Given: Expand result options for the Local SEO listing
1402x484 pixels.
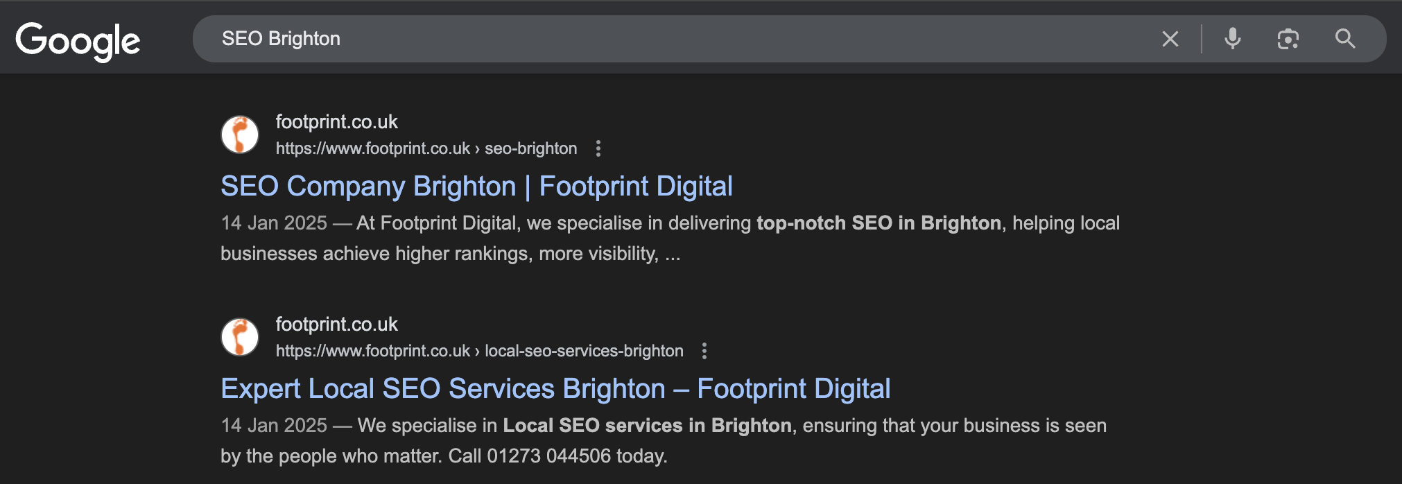Looking at the screenshot, I should [x=704, y=351].
